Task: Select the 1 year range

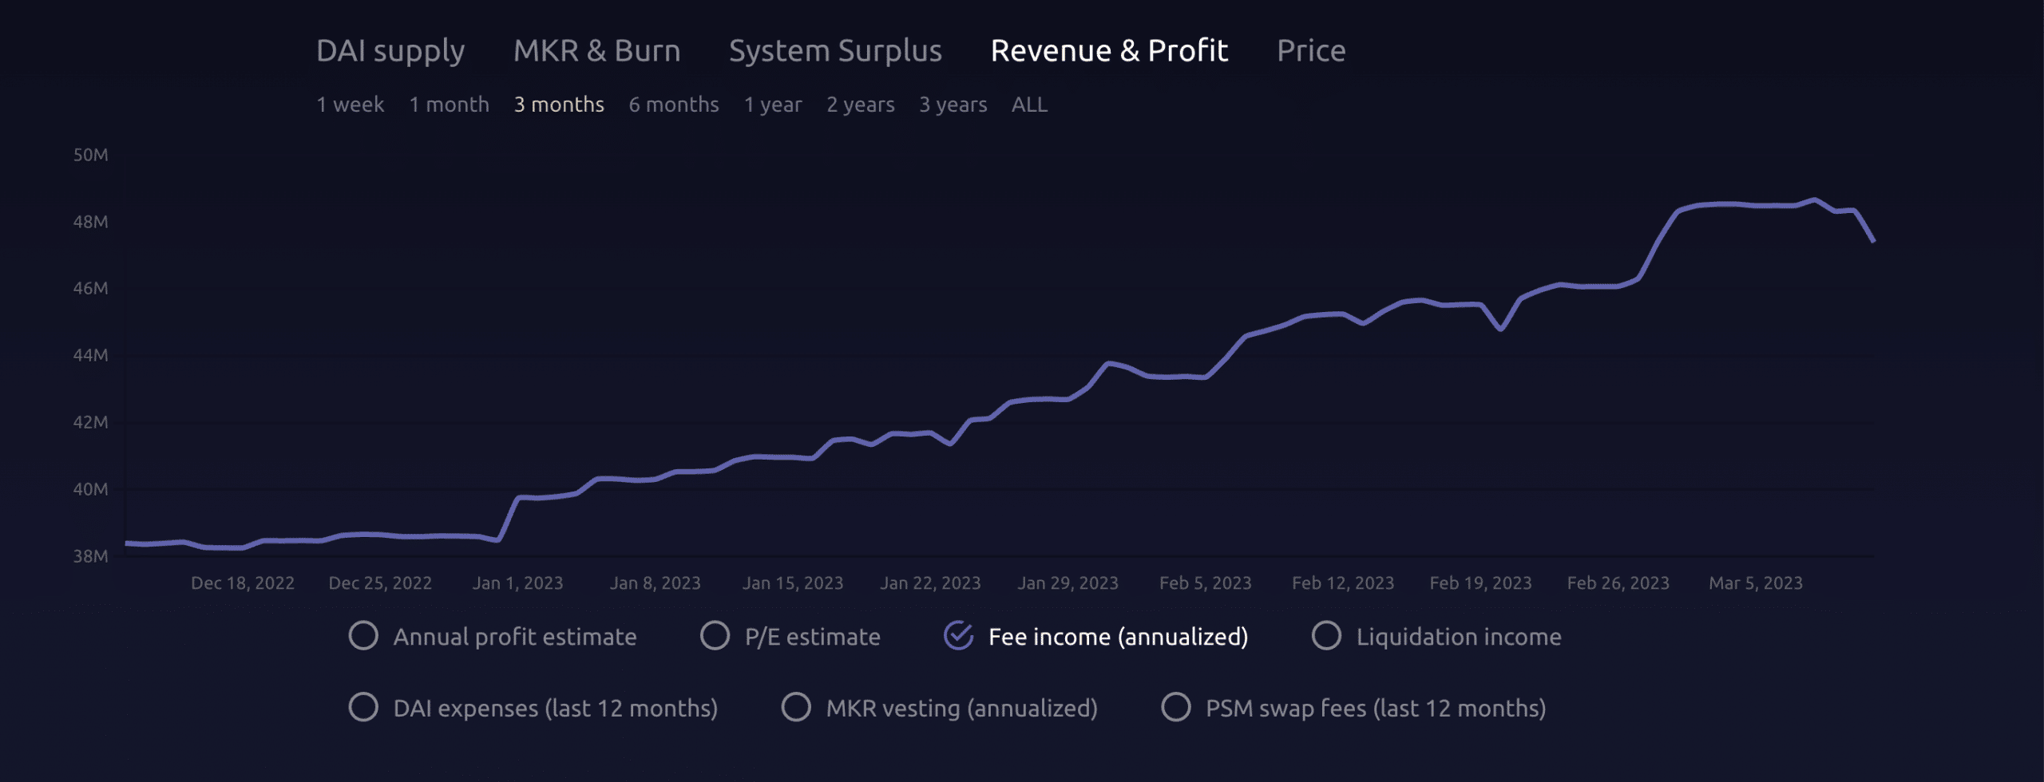Action: click(x=773, y=105)
